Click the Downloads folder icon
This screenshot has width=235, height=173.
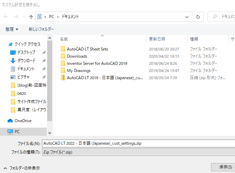[x=63, y=56]
